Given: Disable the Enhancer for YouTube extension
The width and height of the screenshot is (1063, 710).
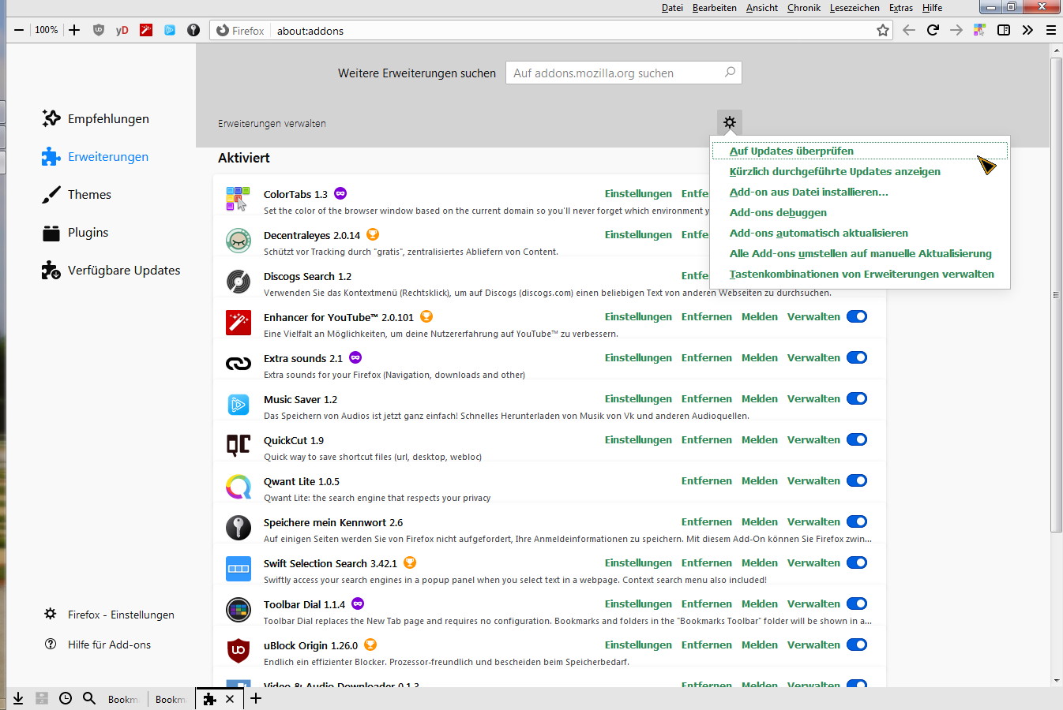Looking at the screenshot, I should tap(857, 316).
